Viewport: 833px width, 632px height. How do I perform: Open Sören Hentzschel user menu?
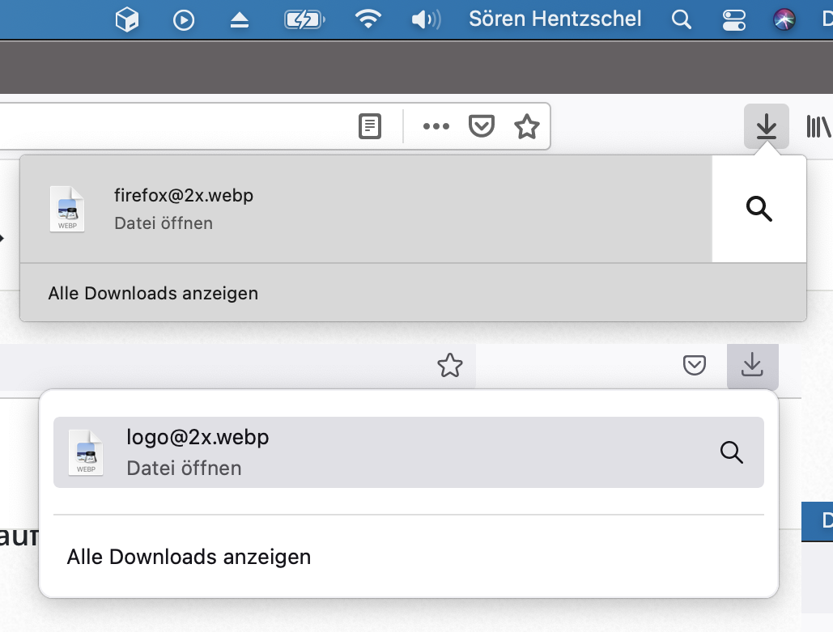[555, 19]
